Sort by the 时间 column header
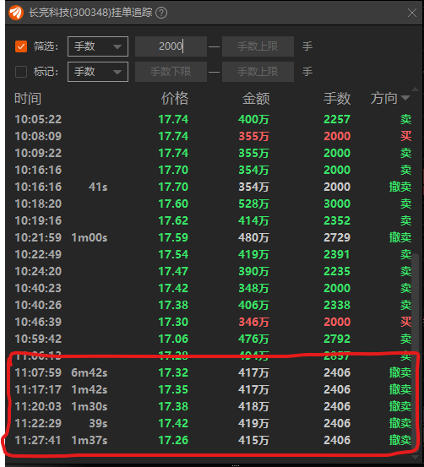The width and height of the screenshot is (424, 467). pyautogui.click(x=28, y=99)
